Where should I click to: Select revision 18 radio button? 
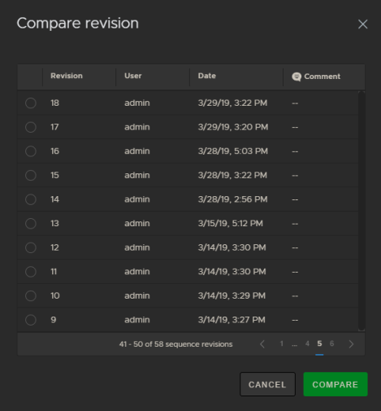point(31,103)
